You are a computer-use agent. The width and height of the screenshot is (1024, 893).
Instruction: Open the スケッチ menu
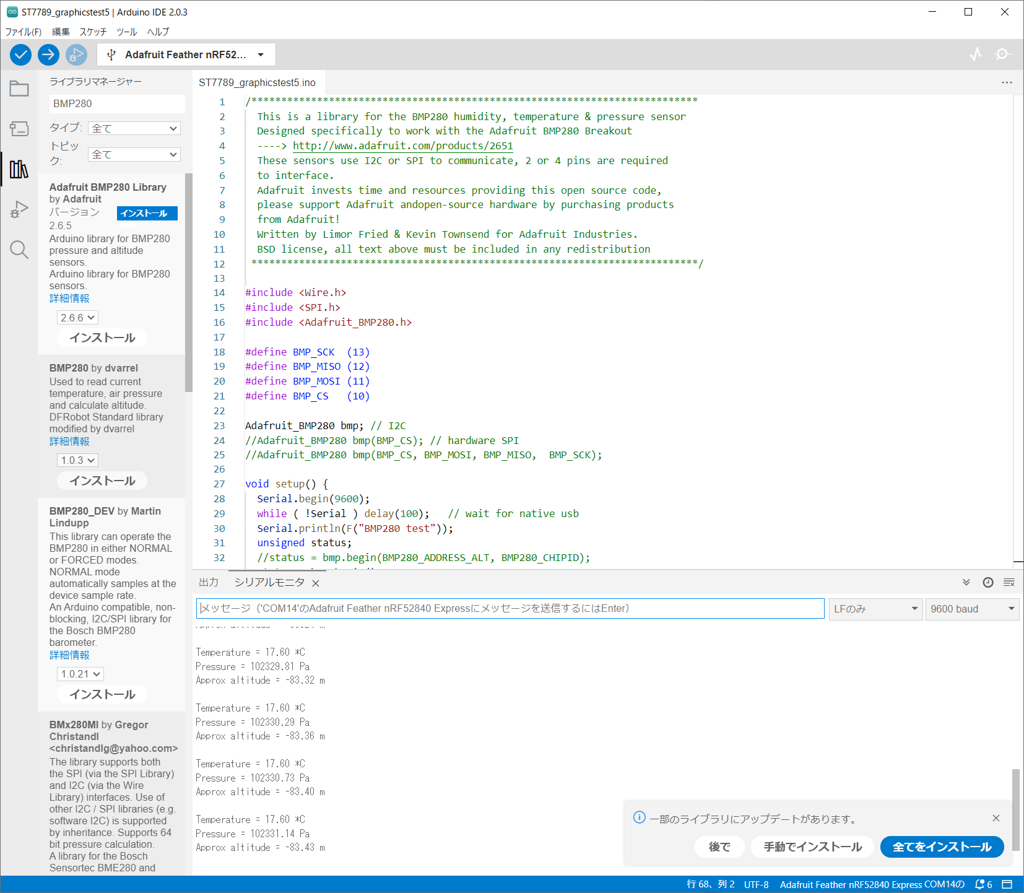93,32
